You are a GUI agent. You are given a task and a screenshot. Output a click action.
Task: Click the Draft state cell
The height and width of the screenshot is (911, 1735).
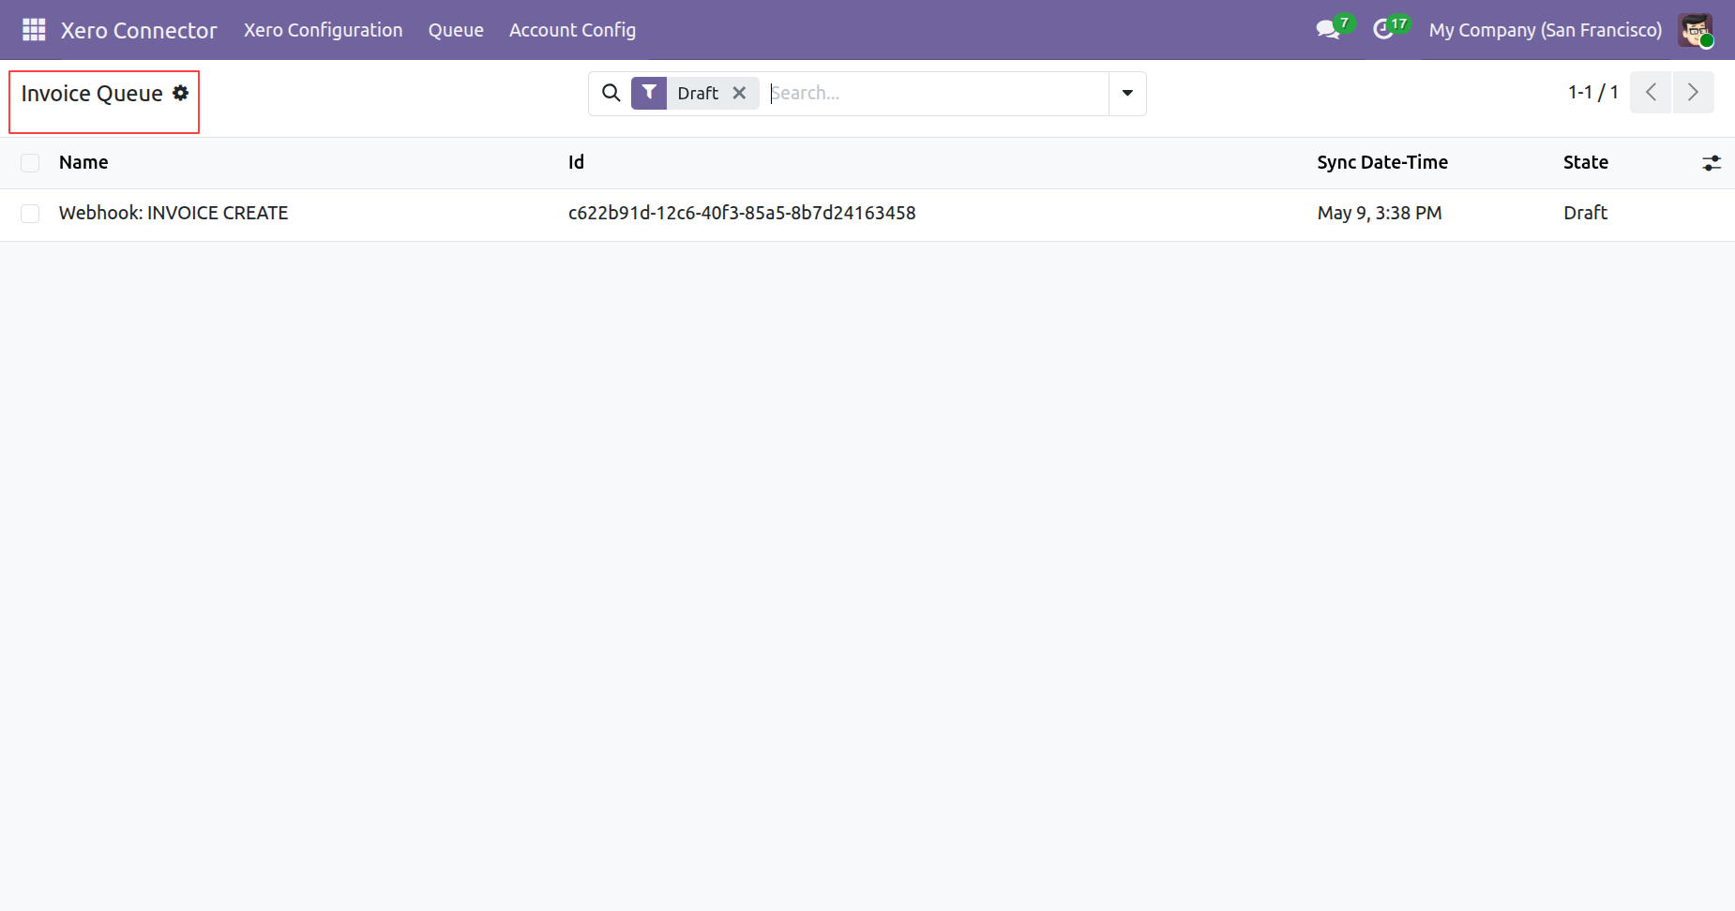tap(1585, 213)
